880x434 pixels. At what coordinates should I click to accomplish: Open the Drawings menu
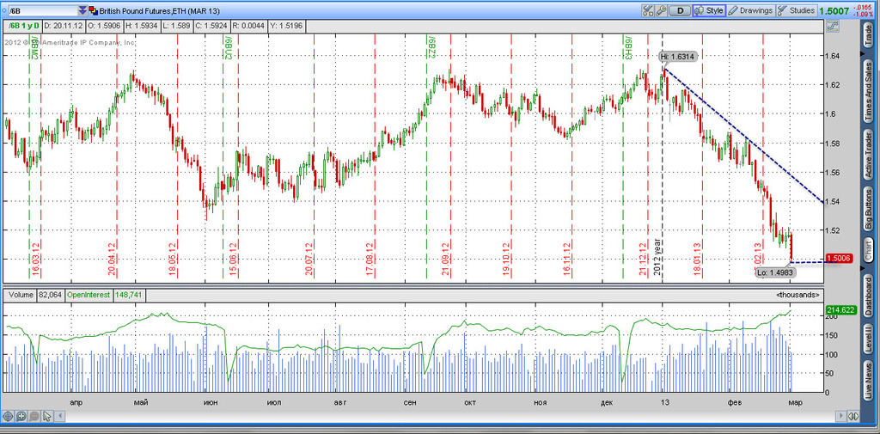pyautogui.click(x=751, y=10)
